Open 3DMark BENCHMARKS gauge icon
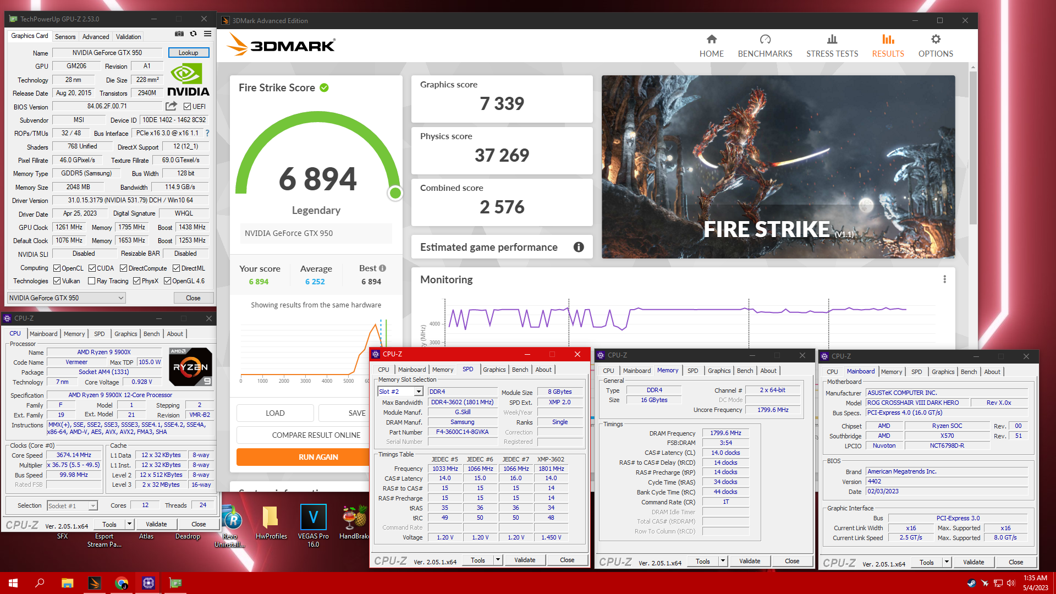The width and height of the screenshot is (1056, 594). click(765, 40)
